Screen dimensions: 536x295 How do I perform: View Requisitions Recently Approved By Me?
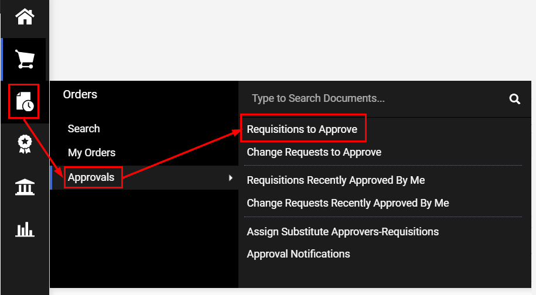pos(336,180)
